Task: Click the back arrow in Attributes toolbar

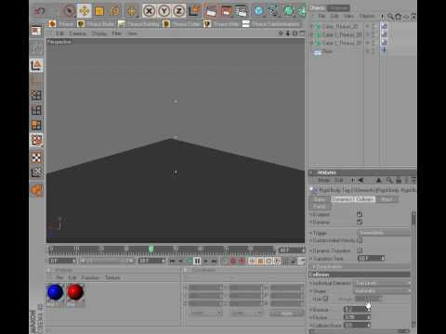Action: 361,180
